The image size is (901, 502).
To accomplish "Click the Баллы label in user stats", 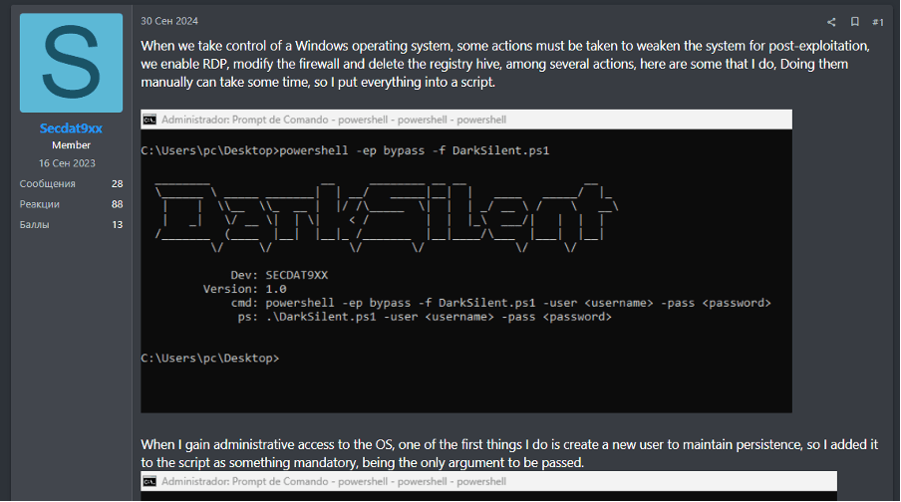I will pos(35,224).
